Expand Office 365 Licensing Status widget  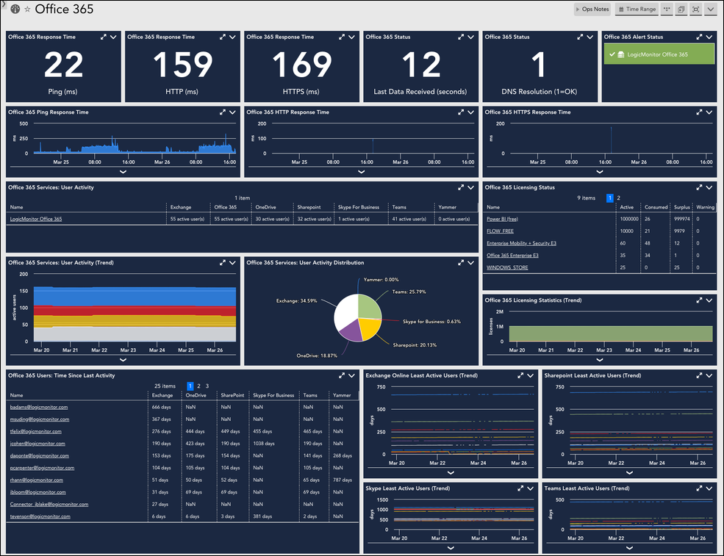[x=699, y=187]
